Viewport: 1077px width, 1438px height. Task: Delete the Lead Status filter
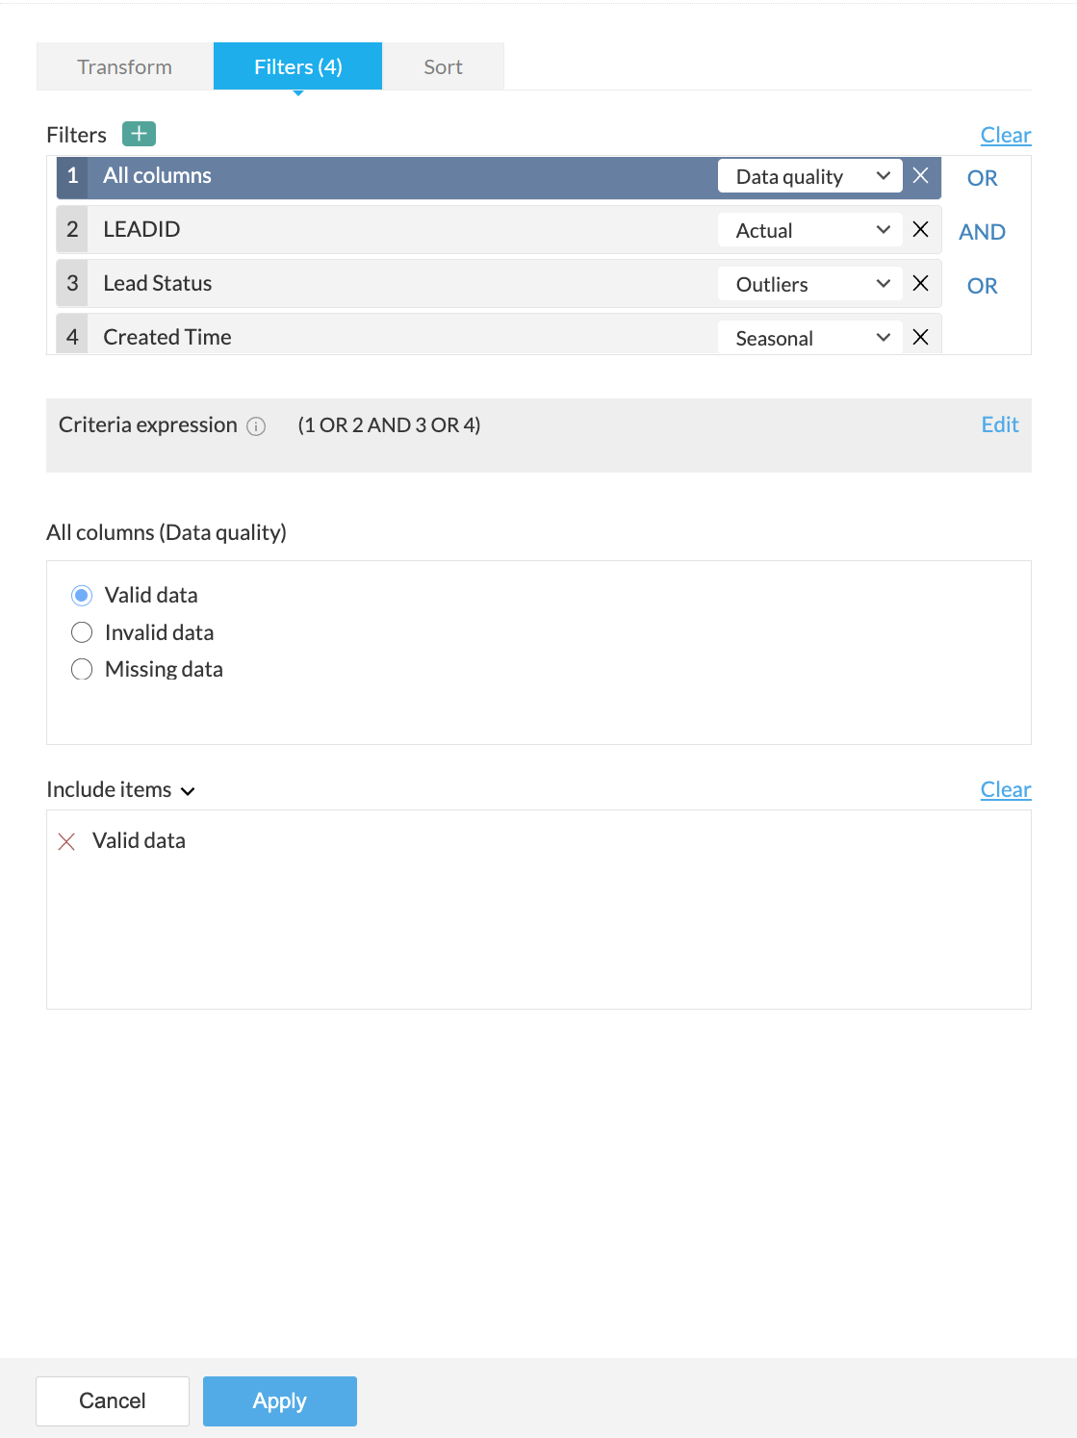(x=920, y=283)
